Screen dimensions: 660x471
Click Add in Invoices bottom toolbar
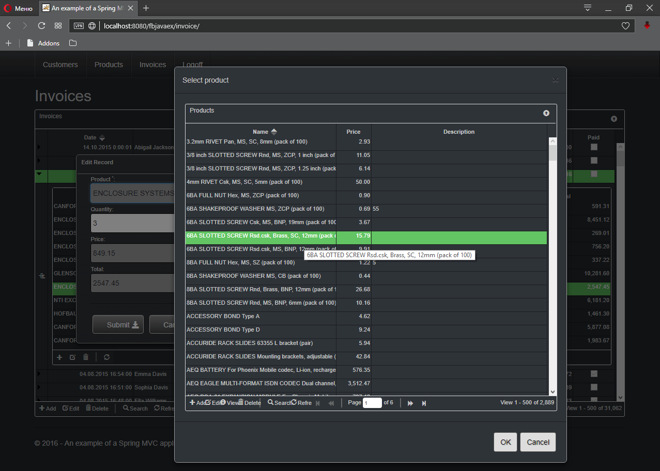(48, 409)
